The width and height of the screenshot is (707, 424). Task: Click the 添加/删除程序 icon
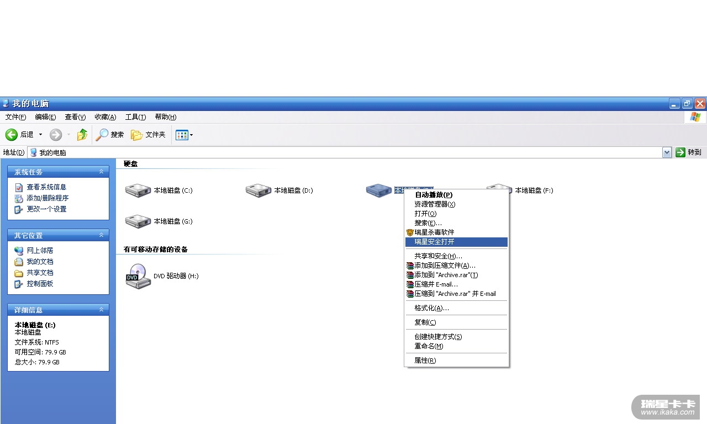coord(19,198)
